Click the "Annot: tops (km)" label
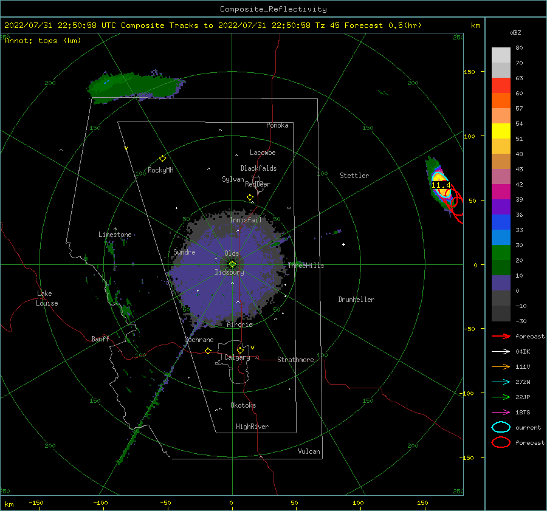 point(43,41)
